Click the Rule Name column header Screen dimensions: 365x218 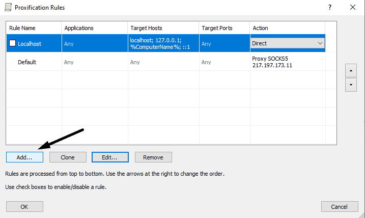[34, 28]
